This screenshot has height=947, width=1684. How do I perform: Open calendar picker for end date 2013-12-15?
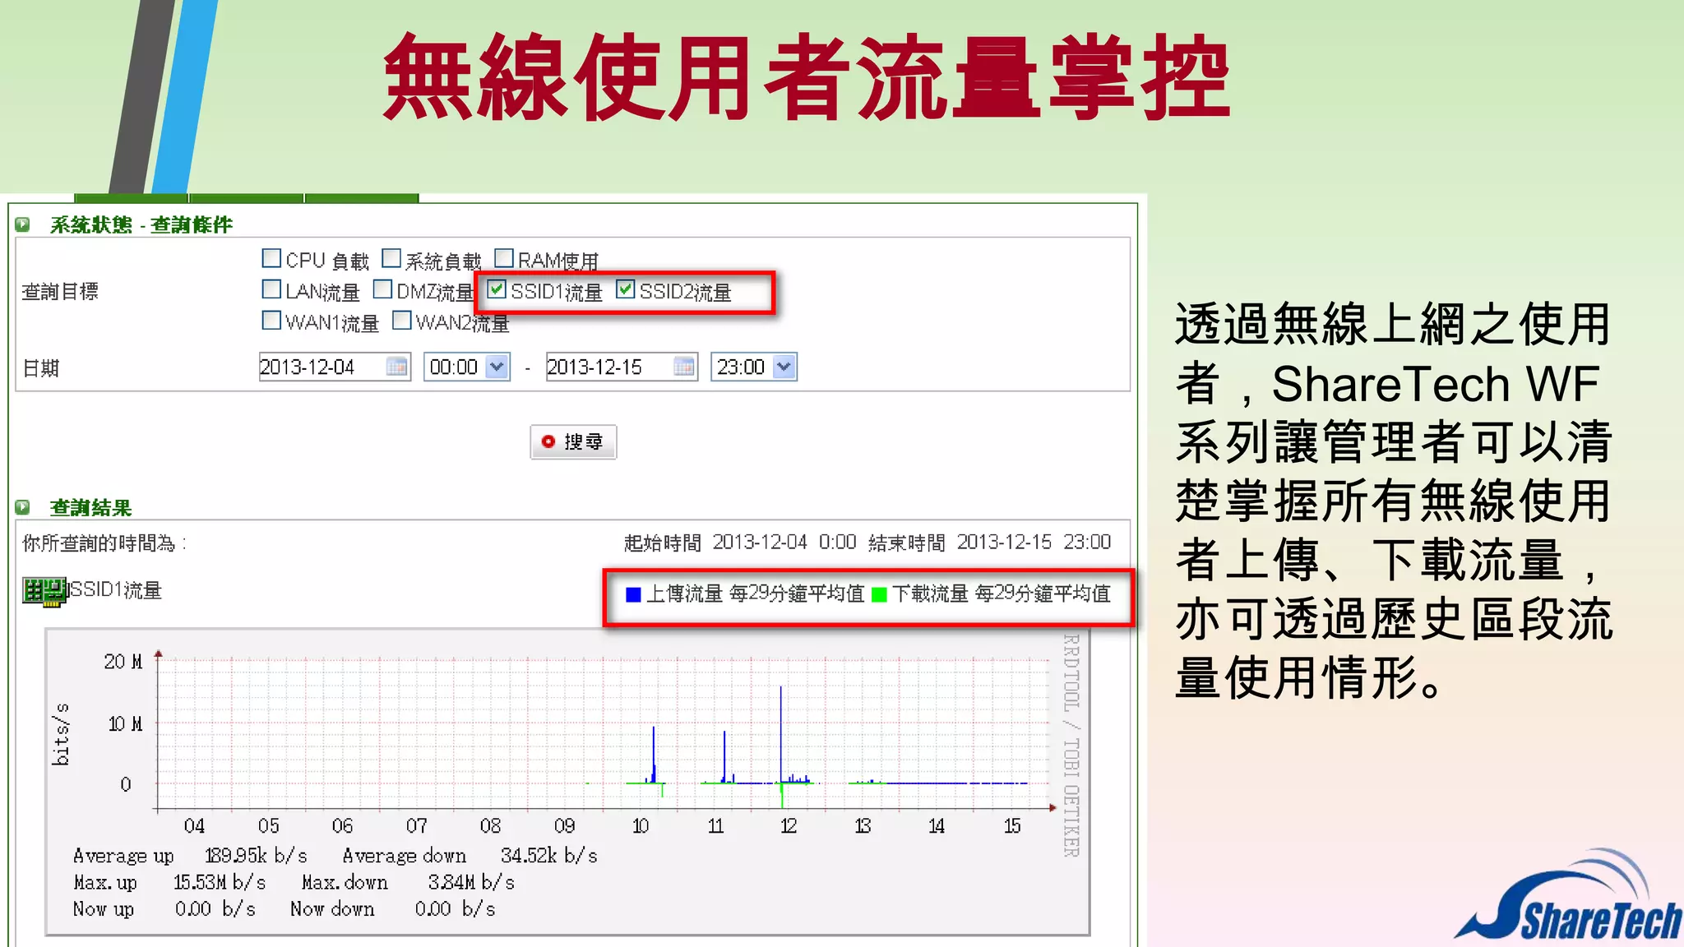(683, 367)
